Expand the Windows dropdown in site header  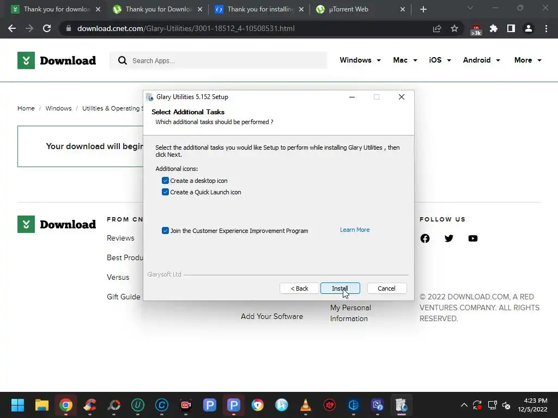click(360, 60)
